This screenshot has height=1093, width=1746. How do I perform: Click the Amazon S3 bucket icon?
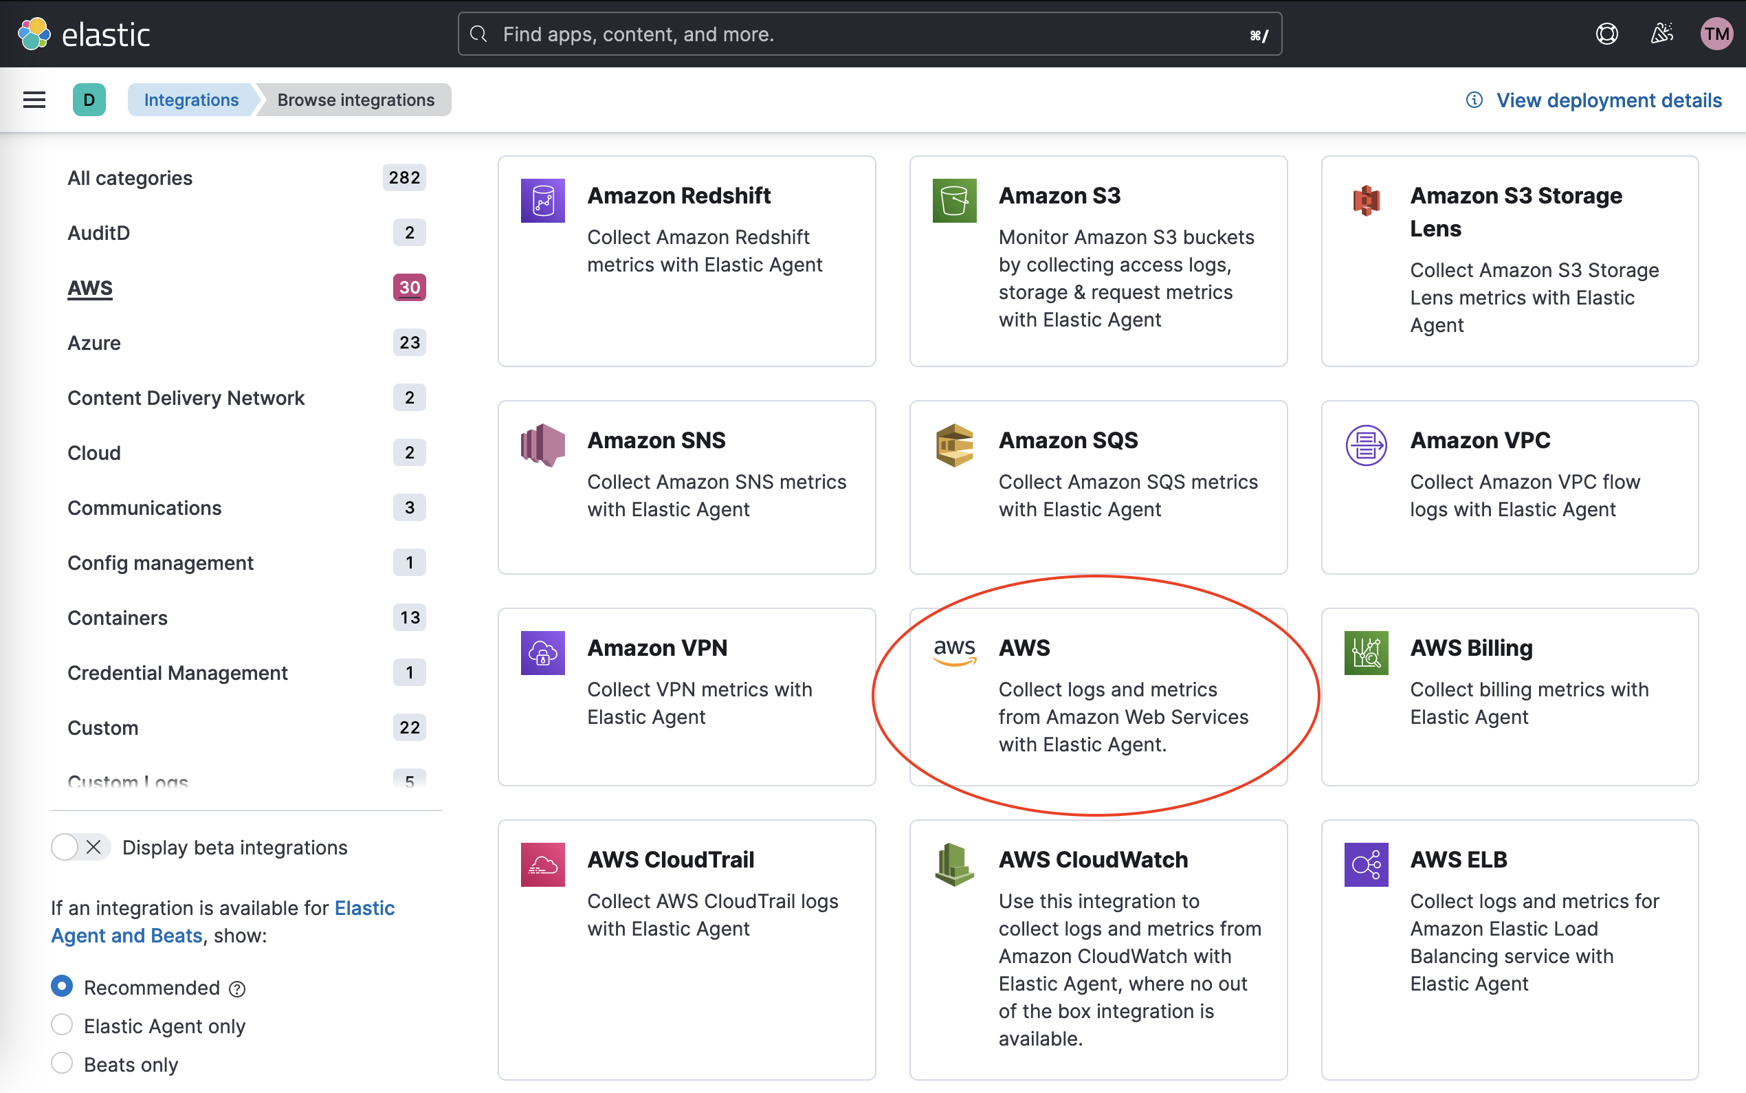[x=954, y=200]
